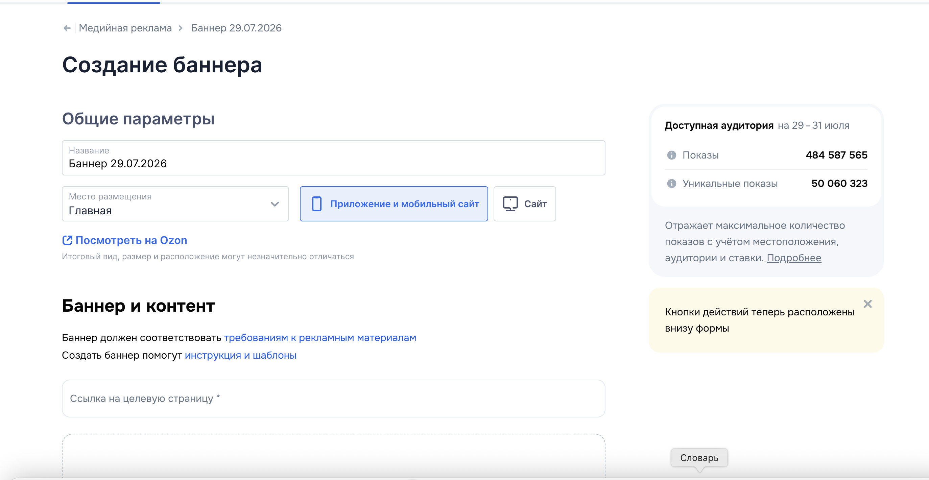Click info icon next to Уникальные показы
929x480 pixels.
(671, 184)
